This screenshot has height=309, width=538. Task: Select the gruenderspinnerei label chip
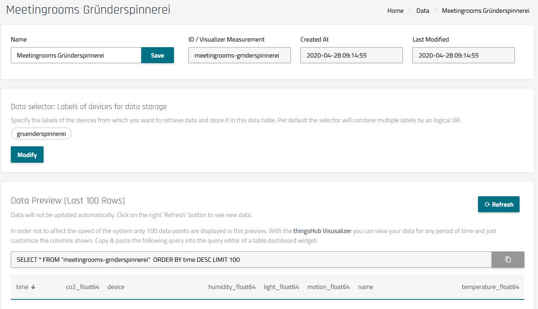click(x=41, y=134)
